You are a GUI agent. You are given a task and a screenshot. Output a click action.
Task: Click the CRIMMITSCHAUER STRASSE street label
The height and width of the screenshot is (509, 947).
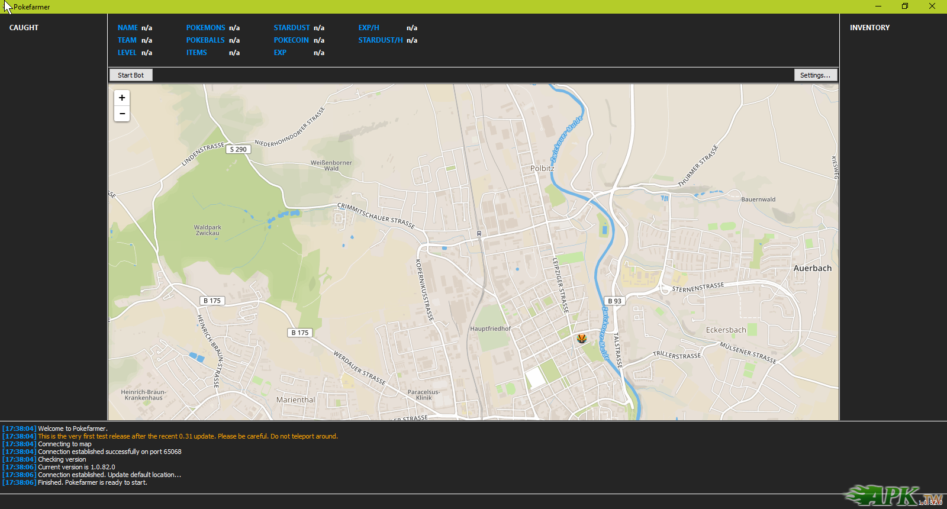(x=376, y=216)
